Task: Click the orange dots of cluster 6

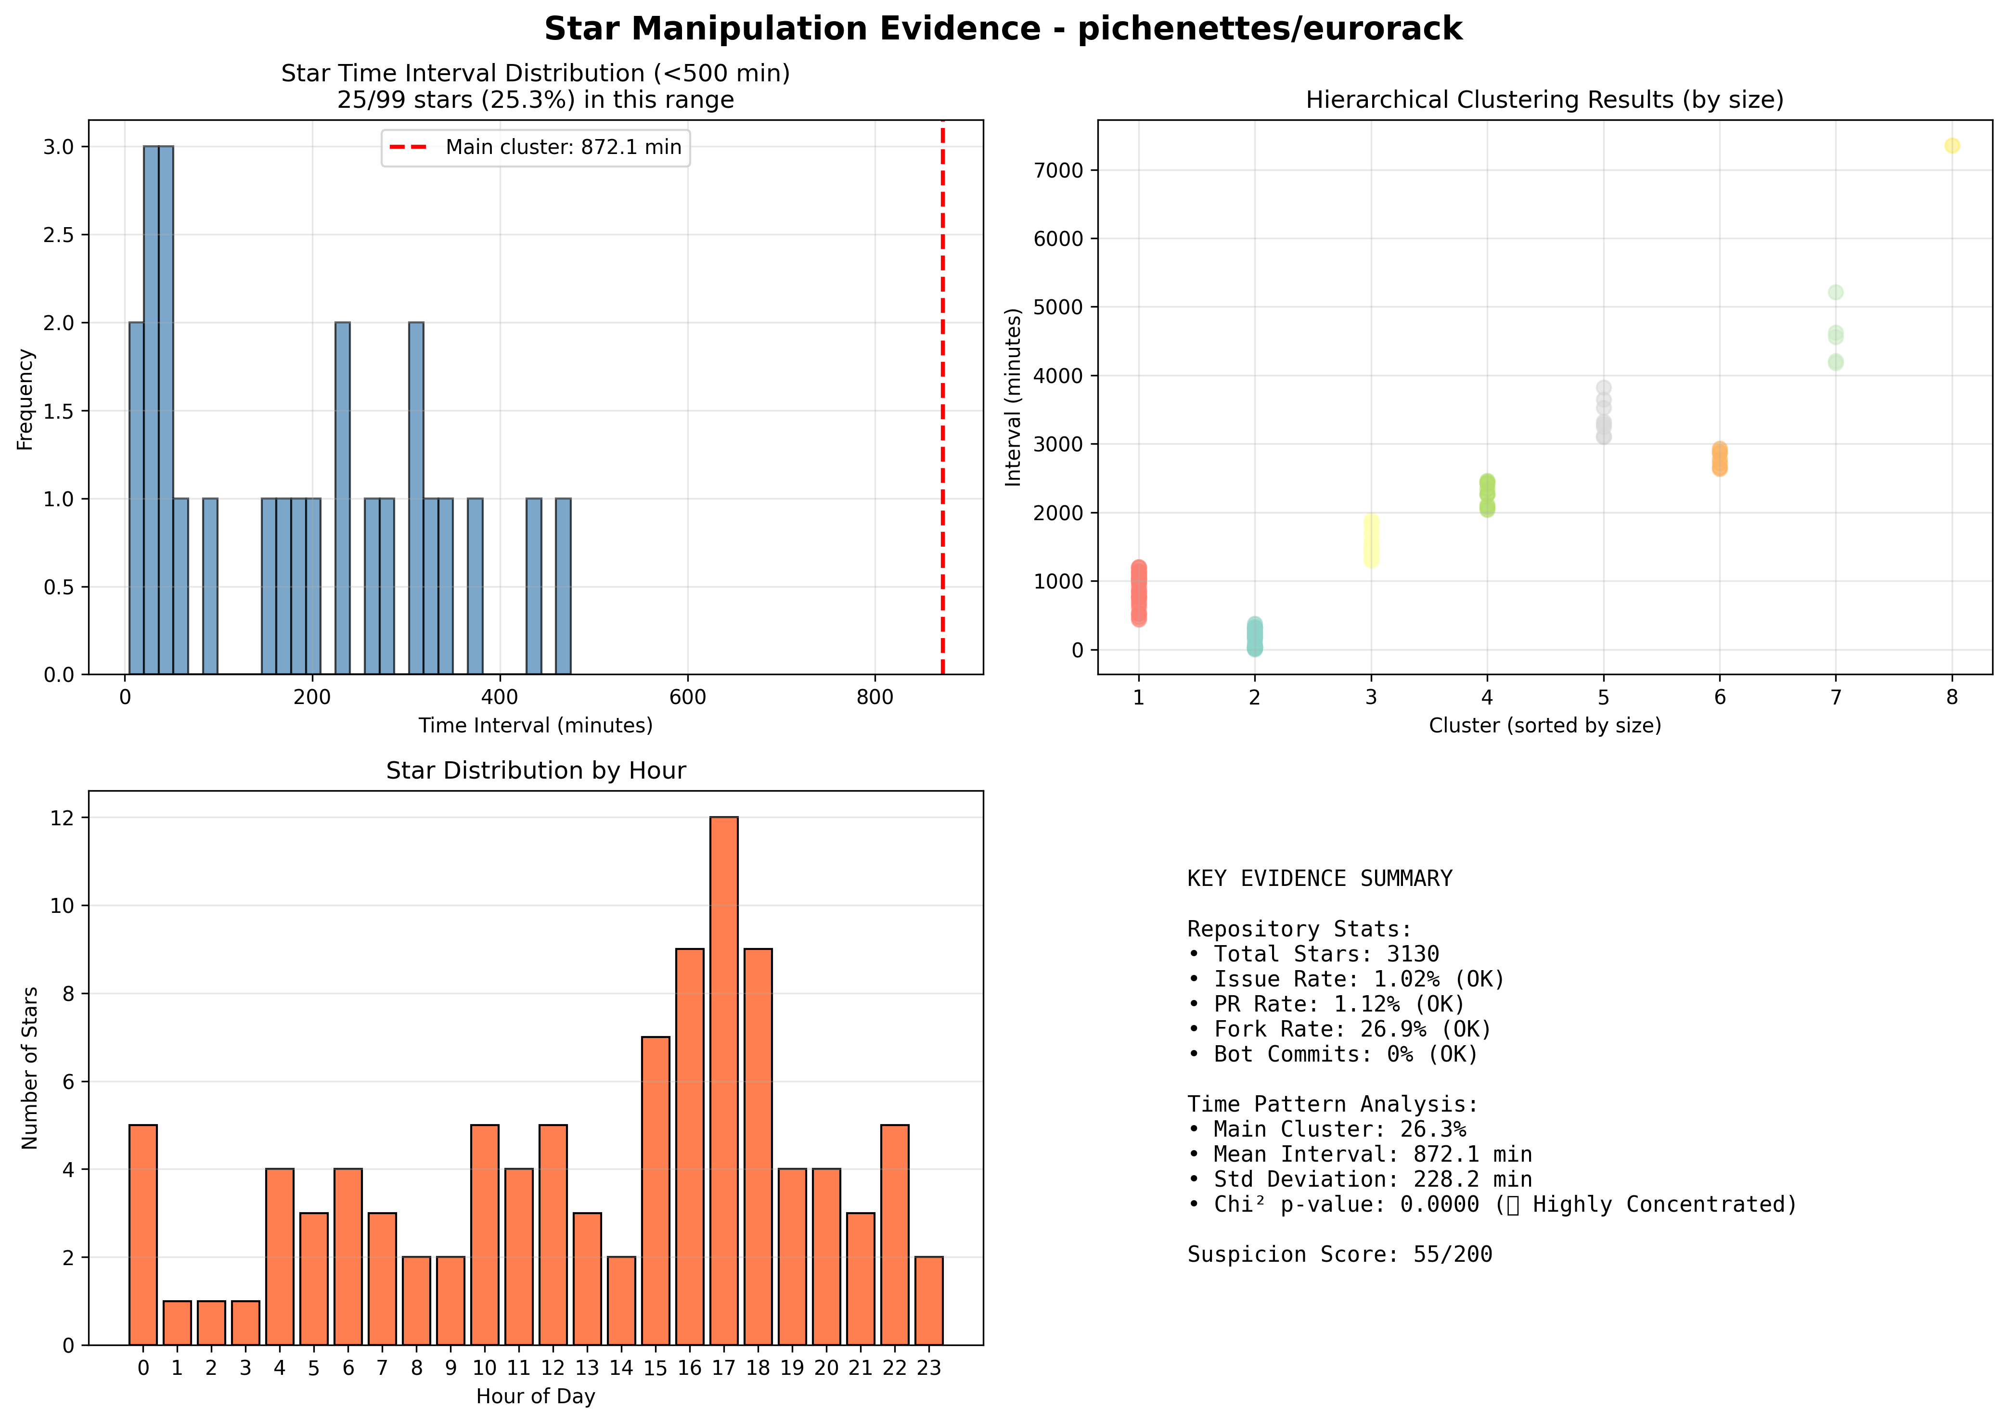Action: point(1720,459)
